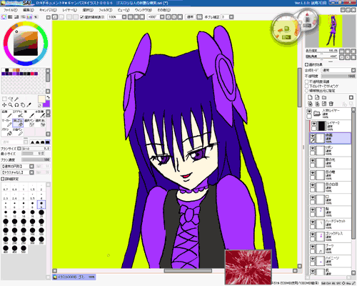357x286 pixels.
Task: Create a new layer folder
Action: [x=324, y=97]
